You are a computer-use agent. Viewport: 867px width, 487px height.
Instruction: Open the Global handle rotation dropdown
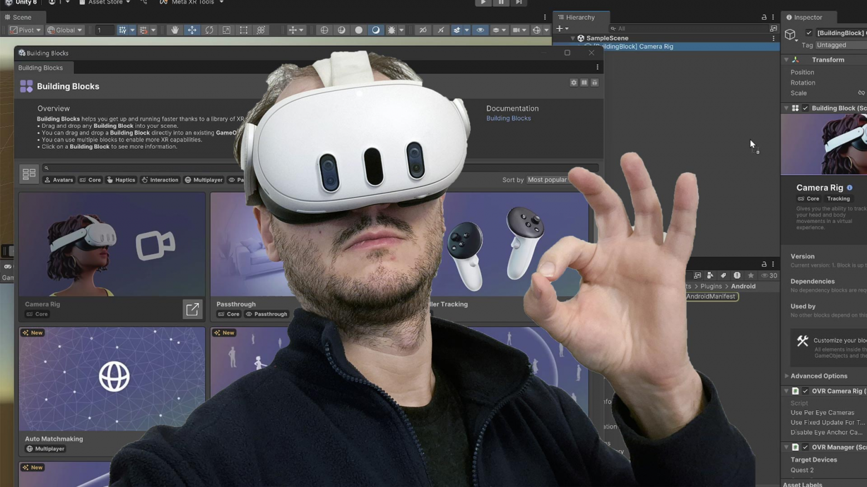[x=64, y=30]
